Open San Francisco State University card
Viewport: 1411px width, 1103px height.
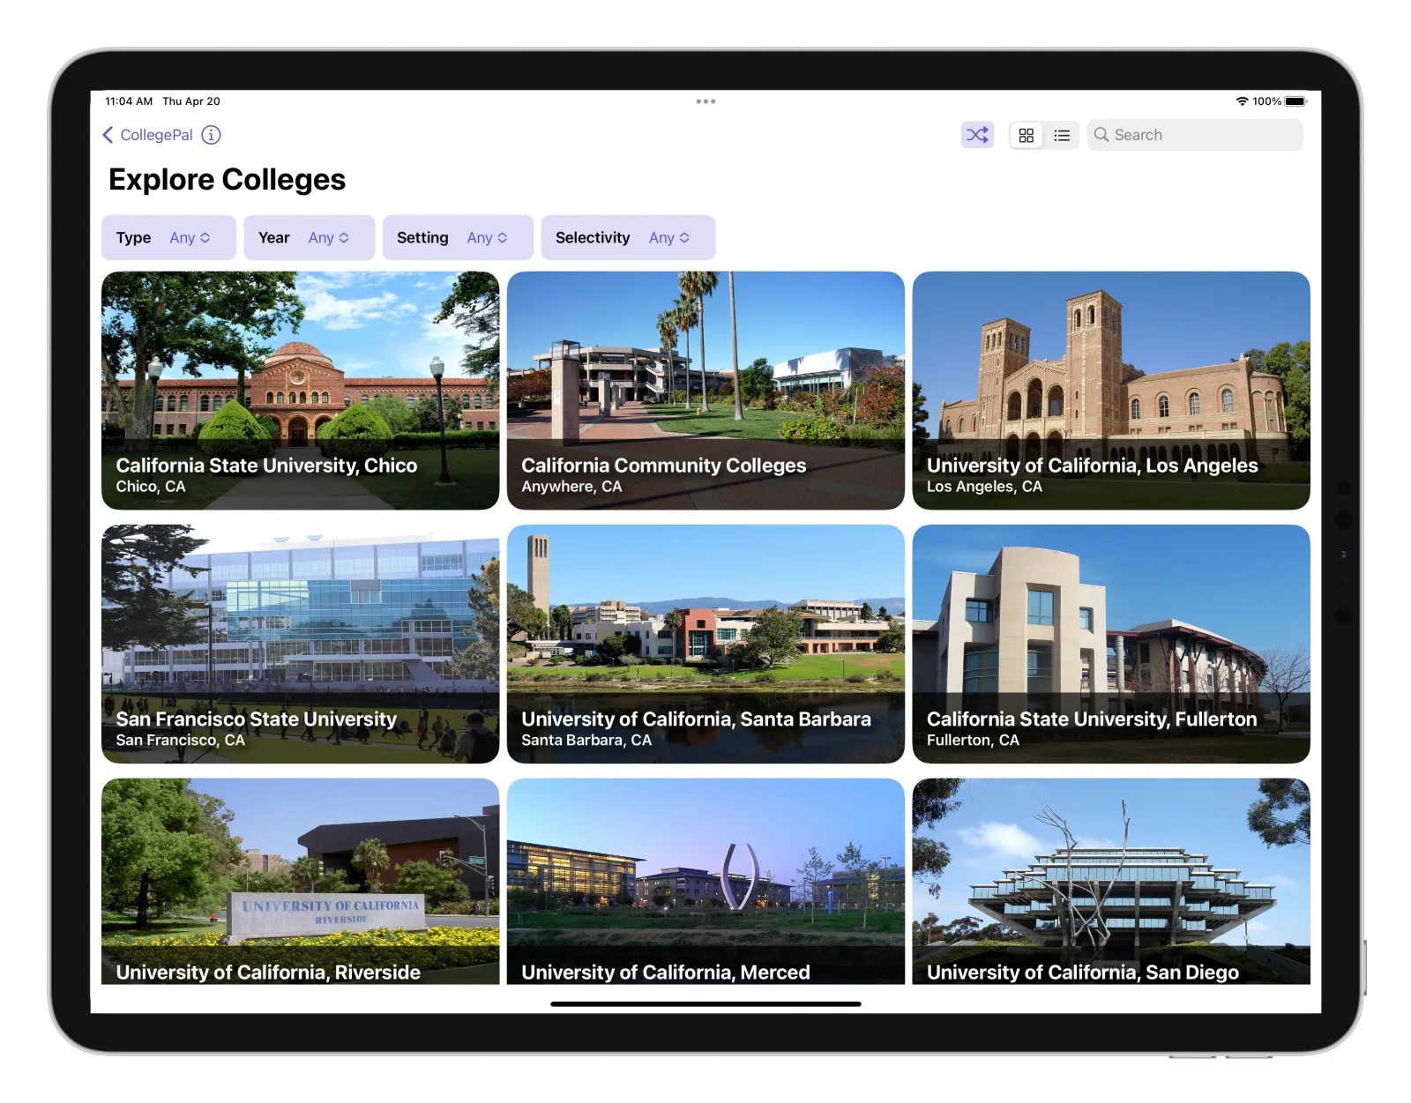[x=301, y=644]
